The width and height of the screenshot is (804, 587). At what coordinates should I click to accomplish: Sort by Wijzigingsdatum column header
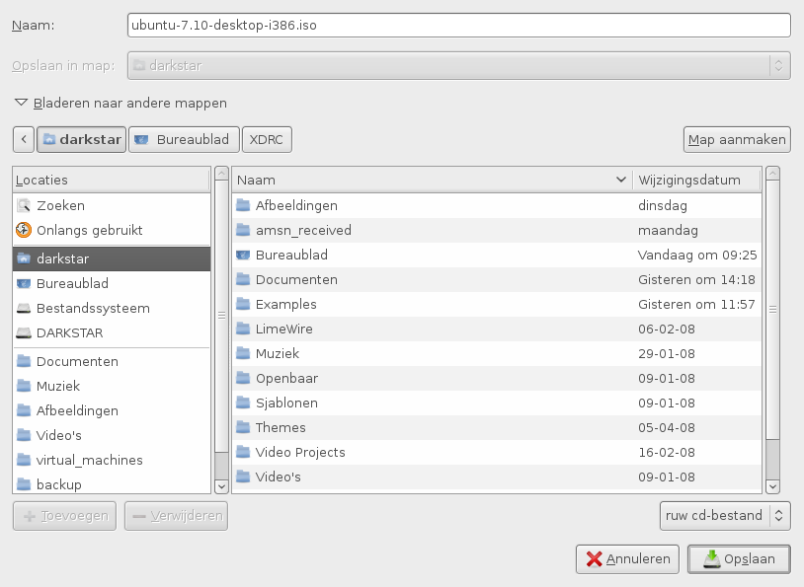click(696, 181)
